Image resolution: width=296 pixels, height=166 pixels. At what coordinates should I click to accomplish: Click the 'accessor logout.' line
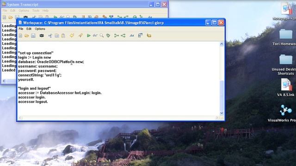(33, 101)
